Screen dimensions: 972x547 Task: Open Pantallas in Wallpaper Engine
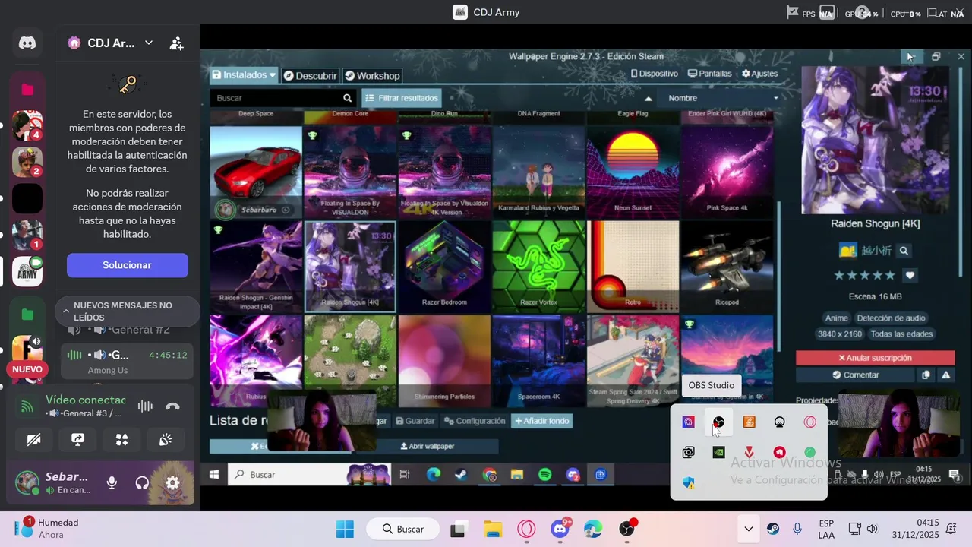(x=710, y=74)
